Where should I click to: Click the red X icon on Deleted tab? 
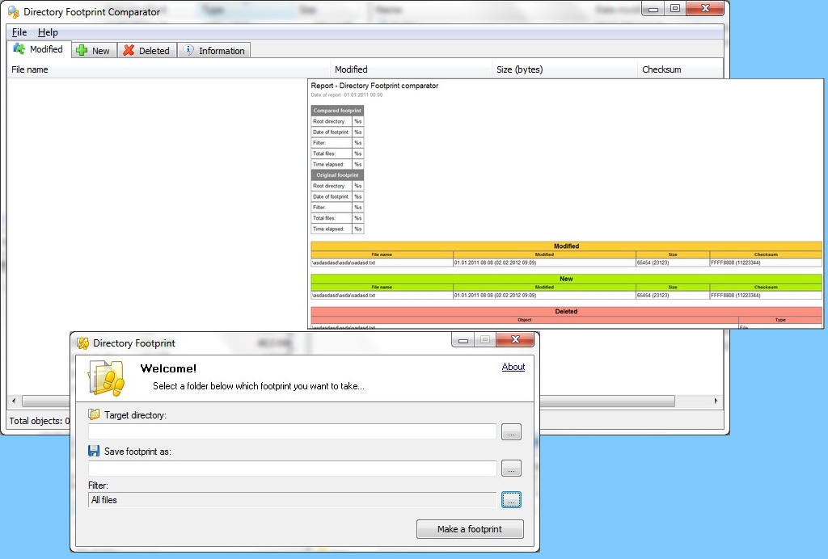point(129,51)
